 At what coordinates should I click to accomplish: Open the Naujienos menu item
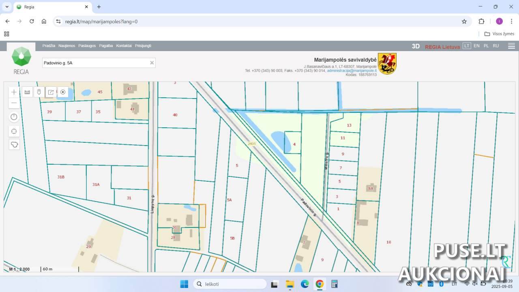coord(66,46)
